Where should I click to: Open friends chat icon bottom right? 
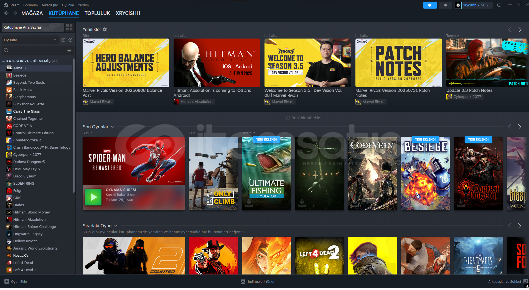pos(525,281)
